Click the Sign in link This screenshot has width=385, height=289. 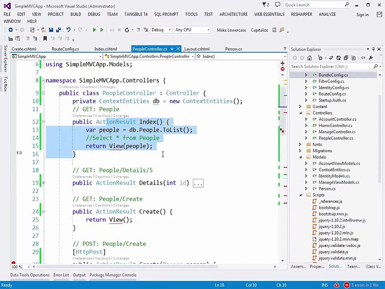point(363,15)
